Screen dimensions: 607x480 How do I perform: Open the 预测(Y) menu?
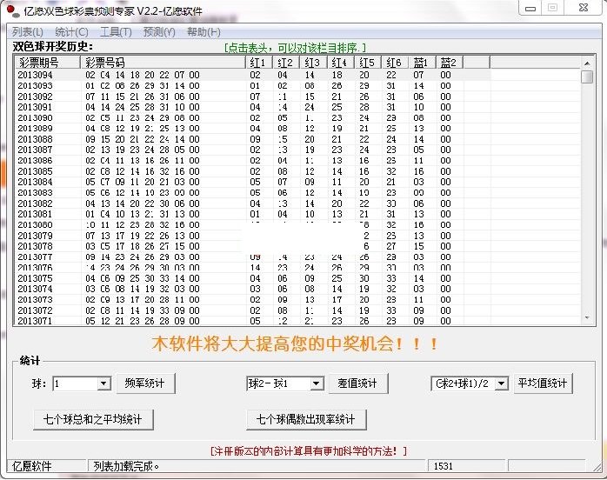159,32
